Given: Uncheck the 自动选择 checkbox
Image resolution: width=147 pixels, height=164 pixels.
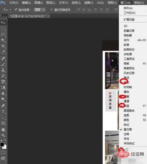Looking at the screenshot, I should pyautogui.click(x=16, y=10).
